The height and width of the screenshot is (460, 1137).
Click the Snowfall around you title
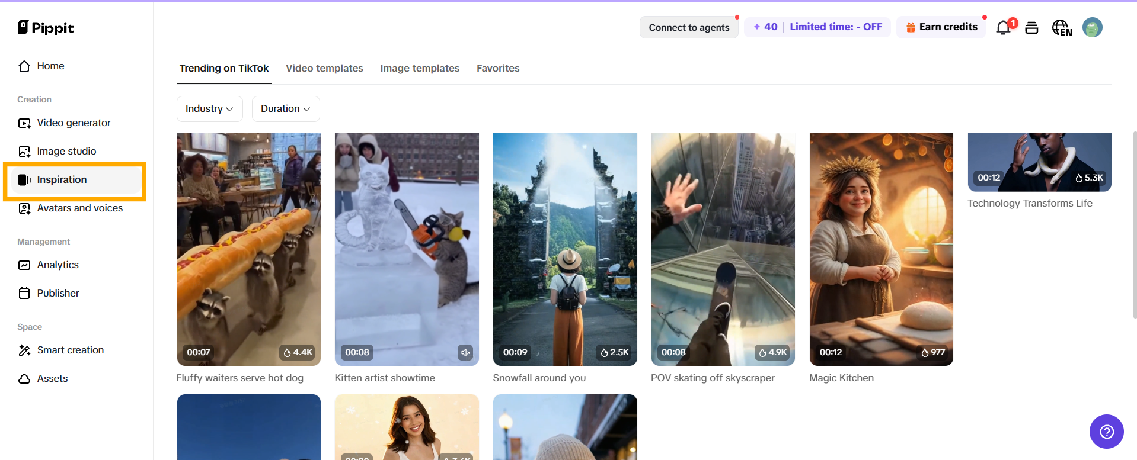pyautogui.click(x=539, y=378)
